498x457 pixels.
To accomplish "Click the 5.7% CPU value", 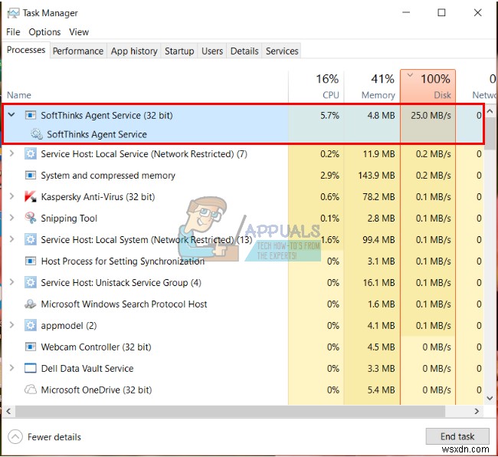I will pos(329,115).
